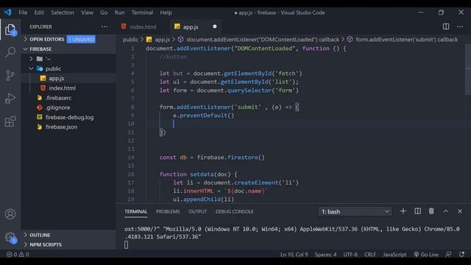Image resolution: width=471 pixels, height=265 pixels.
Task: Switch to index.html editor tab
Action: coord(143,26)
